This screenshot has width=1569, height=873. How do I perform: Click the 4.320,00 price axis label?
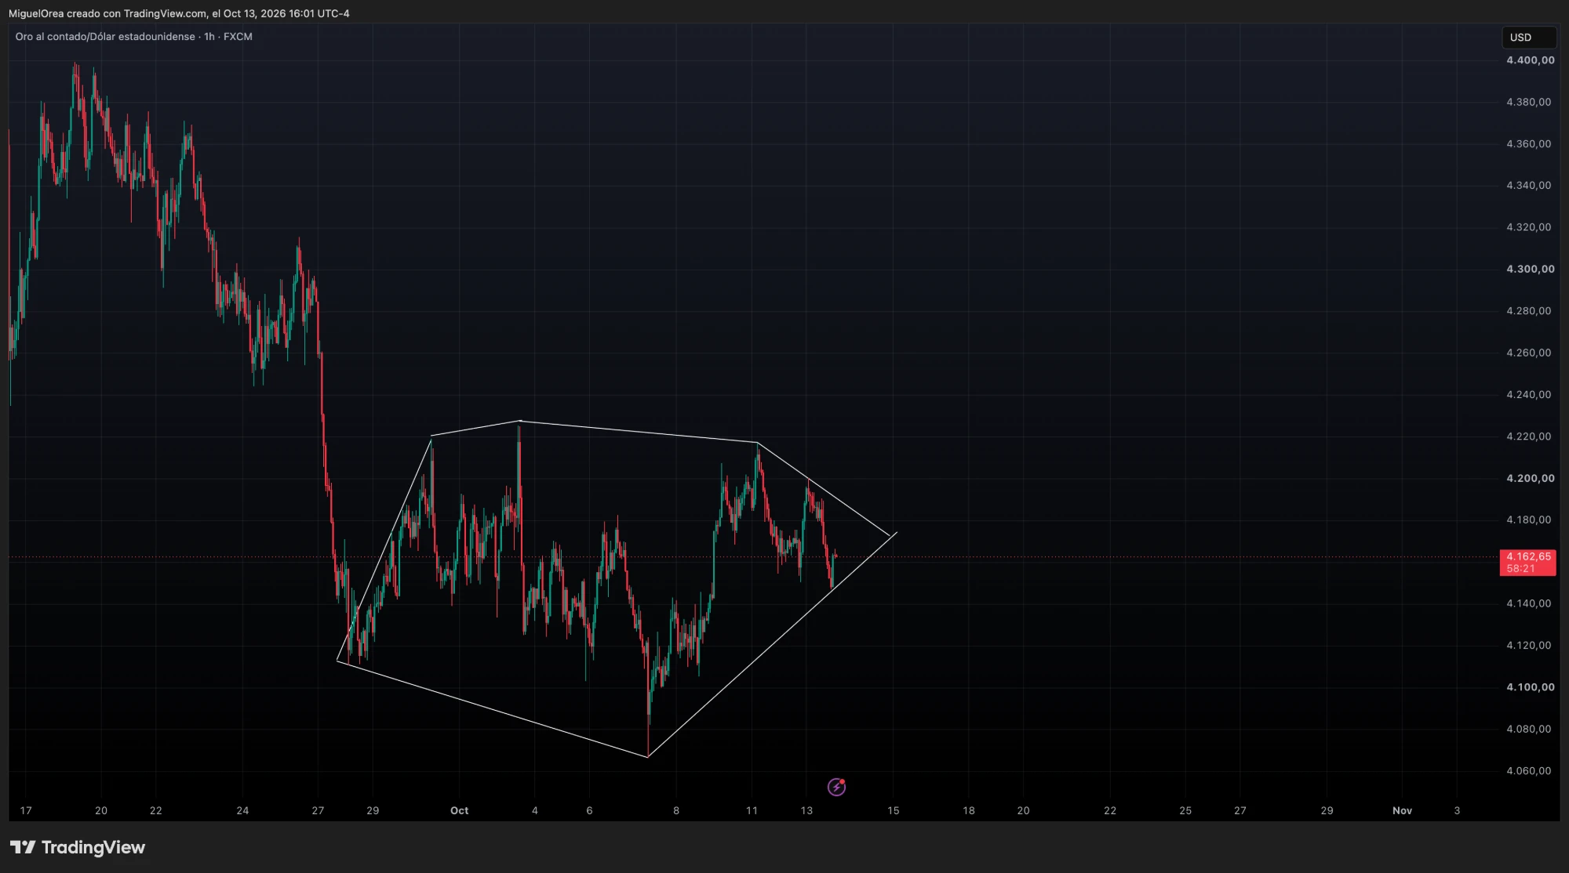pyautogui.click(x=1528, y=227)
